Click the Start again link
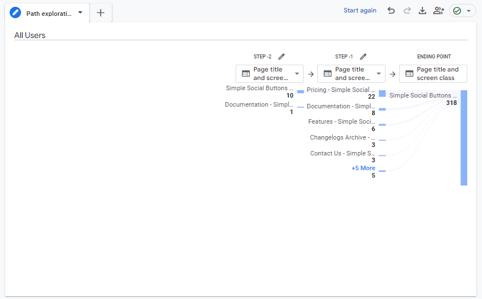The height and width of the screenshot is (299, 482). 360,10
